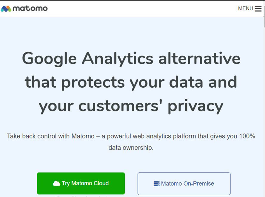Click the server stack icon for On-Premise
The width and height of the screenshot is (265, 197).
point(157,184)
